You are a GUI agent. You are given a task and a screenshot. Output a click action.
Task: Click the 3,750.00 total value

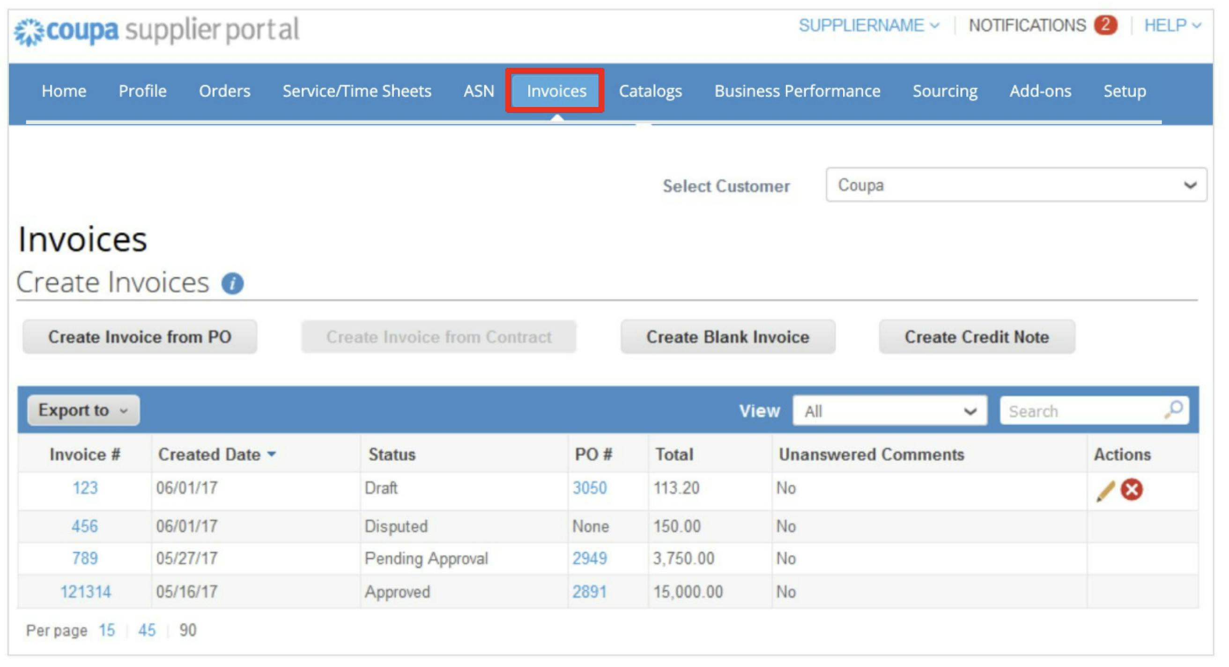point(684,559)
